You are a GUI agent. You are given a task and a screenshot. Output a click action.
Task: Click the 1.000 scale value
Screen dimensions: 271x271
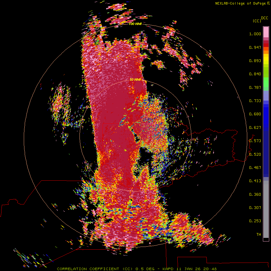[255, 34]
